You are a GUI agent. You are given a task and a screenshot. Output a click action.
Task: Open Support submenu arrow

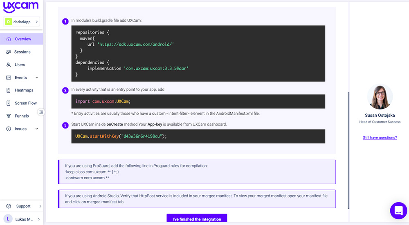[40, 206]
